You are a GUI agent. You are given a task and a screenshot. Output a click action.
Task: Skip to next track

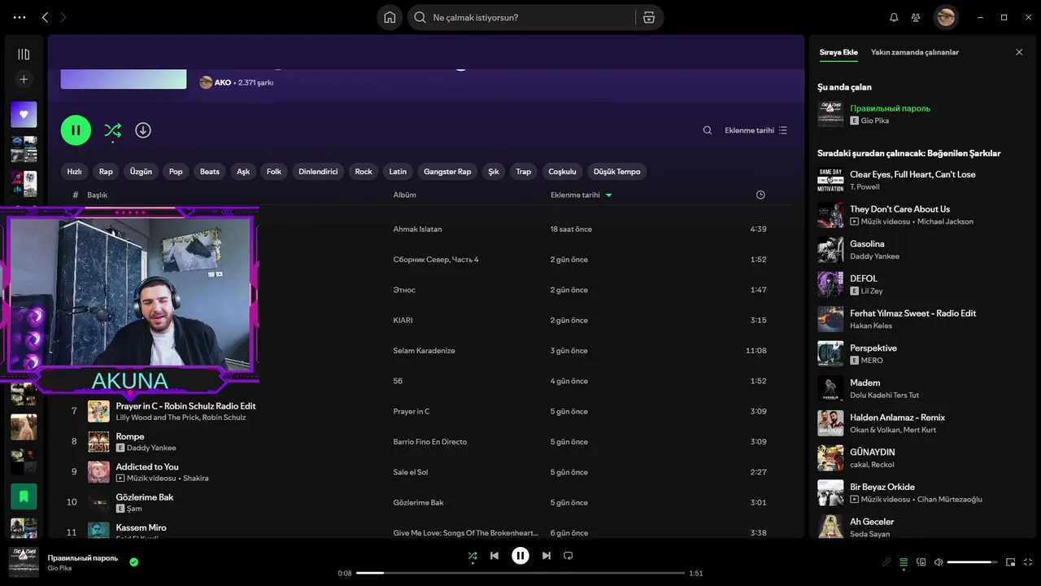tap(547, 556)
